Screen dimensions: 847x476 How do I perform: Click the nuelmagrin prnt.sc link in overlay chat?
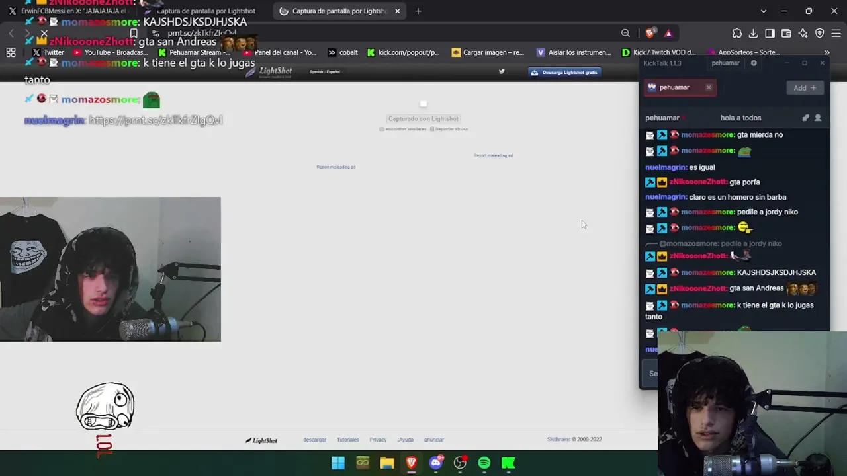point(156,120)
